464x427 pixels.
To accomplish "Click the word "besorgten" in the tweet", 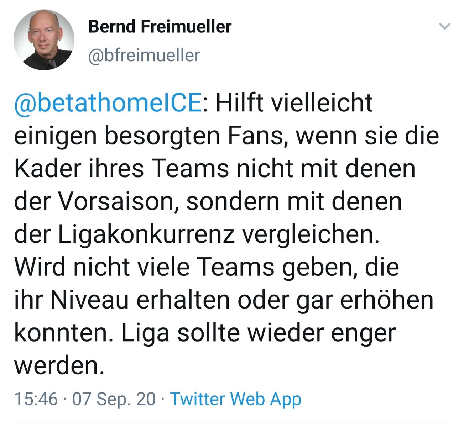I will (162, 136).
